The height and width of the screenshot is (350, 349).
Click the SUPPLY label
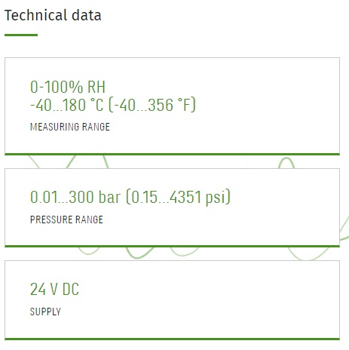click(45, 312)
